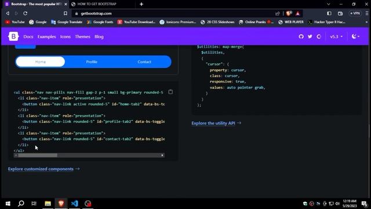Viewport: 371px width, 209px height.
Task: Toggle the browser sidebar panel
Action: 329,13
